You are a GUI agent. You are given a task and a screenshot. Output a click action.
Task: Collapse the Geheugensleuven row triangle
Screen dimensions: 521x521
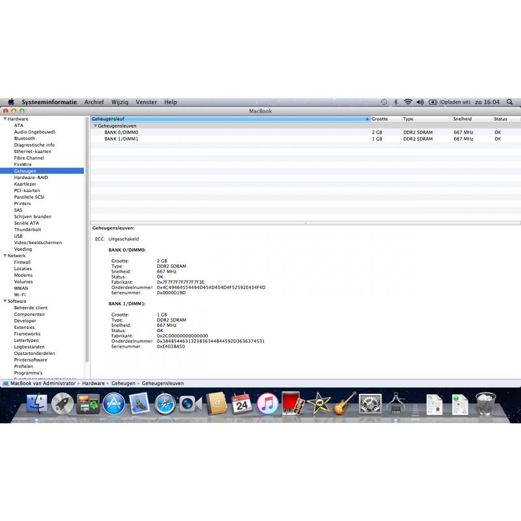[95, 126]
